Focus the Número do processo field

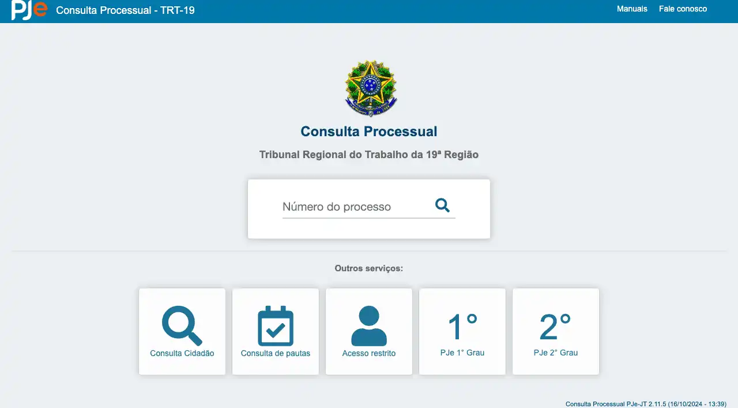click(x=355, y=207)
